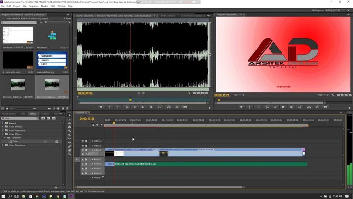Switch to the Effect Controls tab
The height and width of the screenshot is (199, 353).
pyautogui.click(x=168, y=15)
